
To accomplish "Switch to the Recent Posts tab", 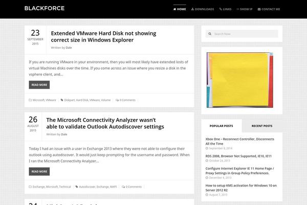I will pyautogui.click(x=261, y=126).
